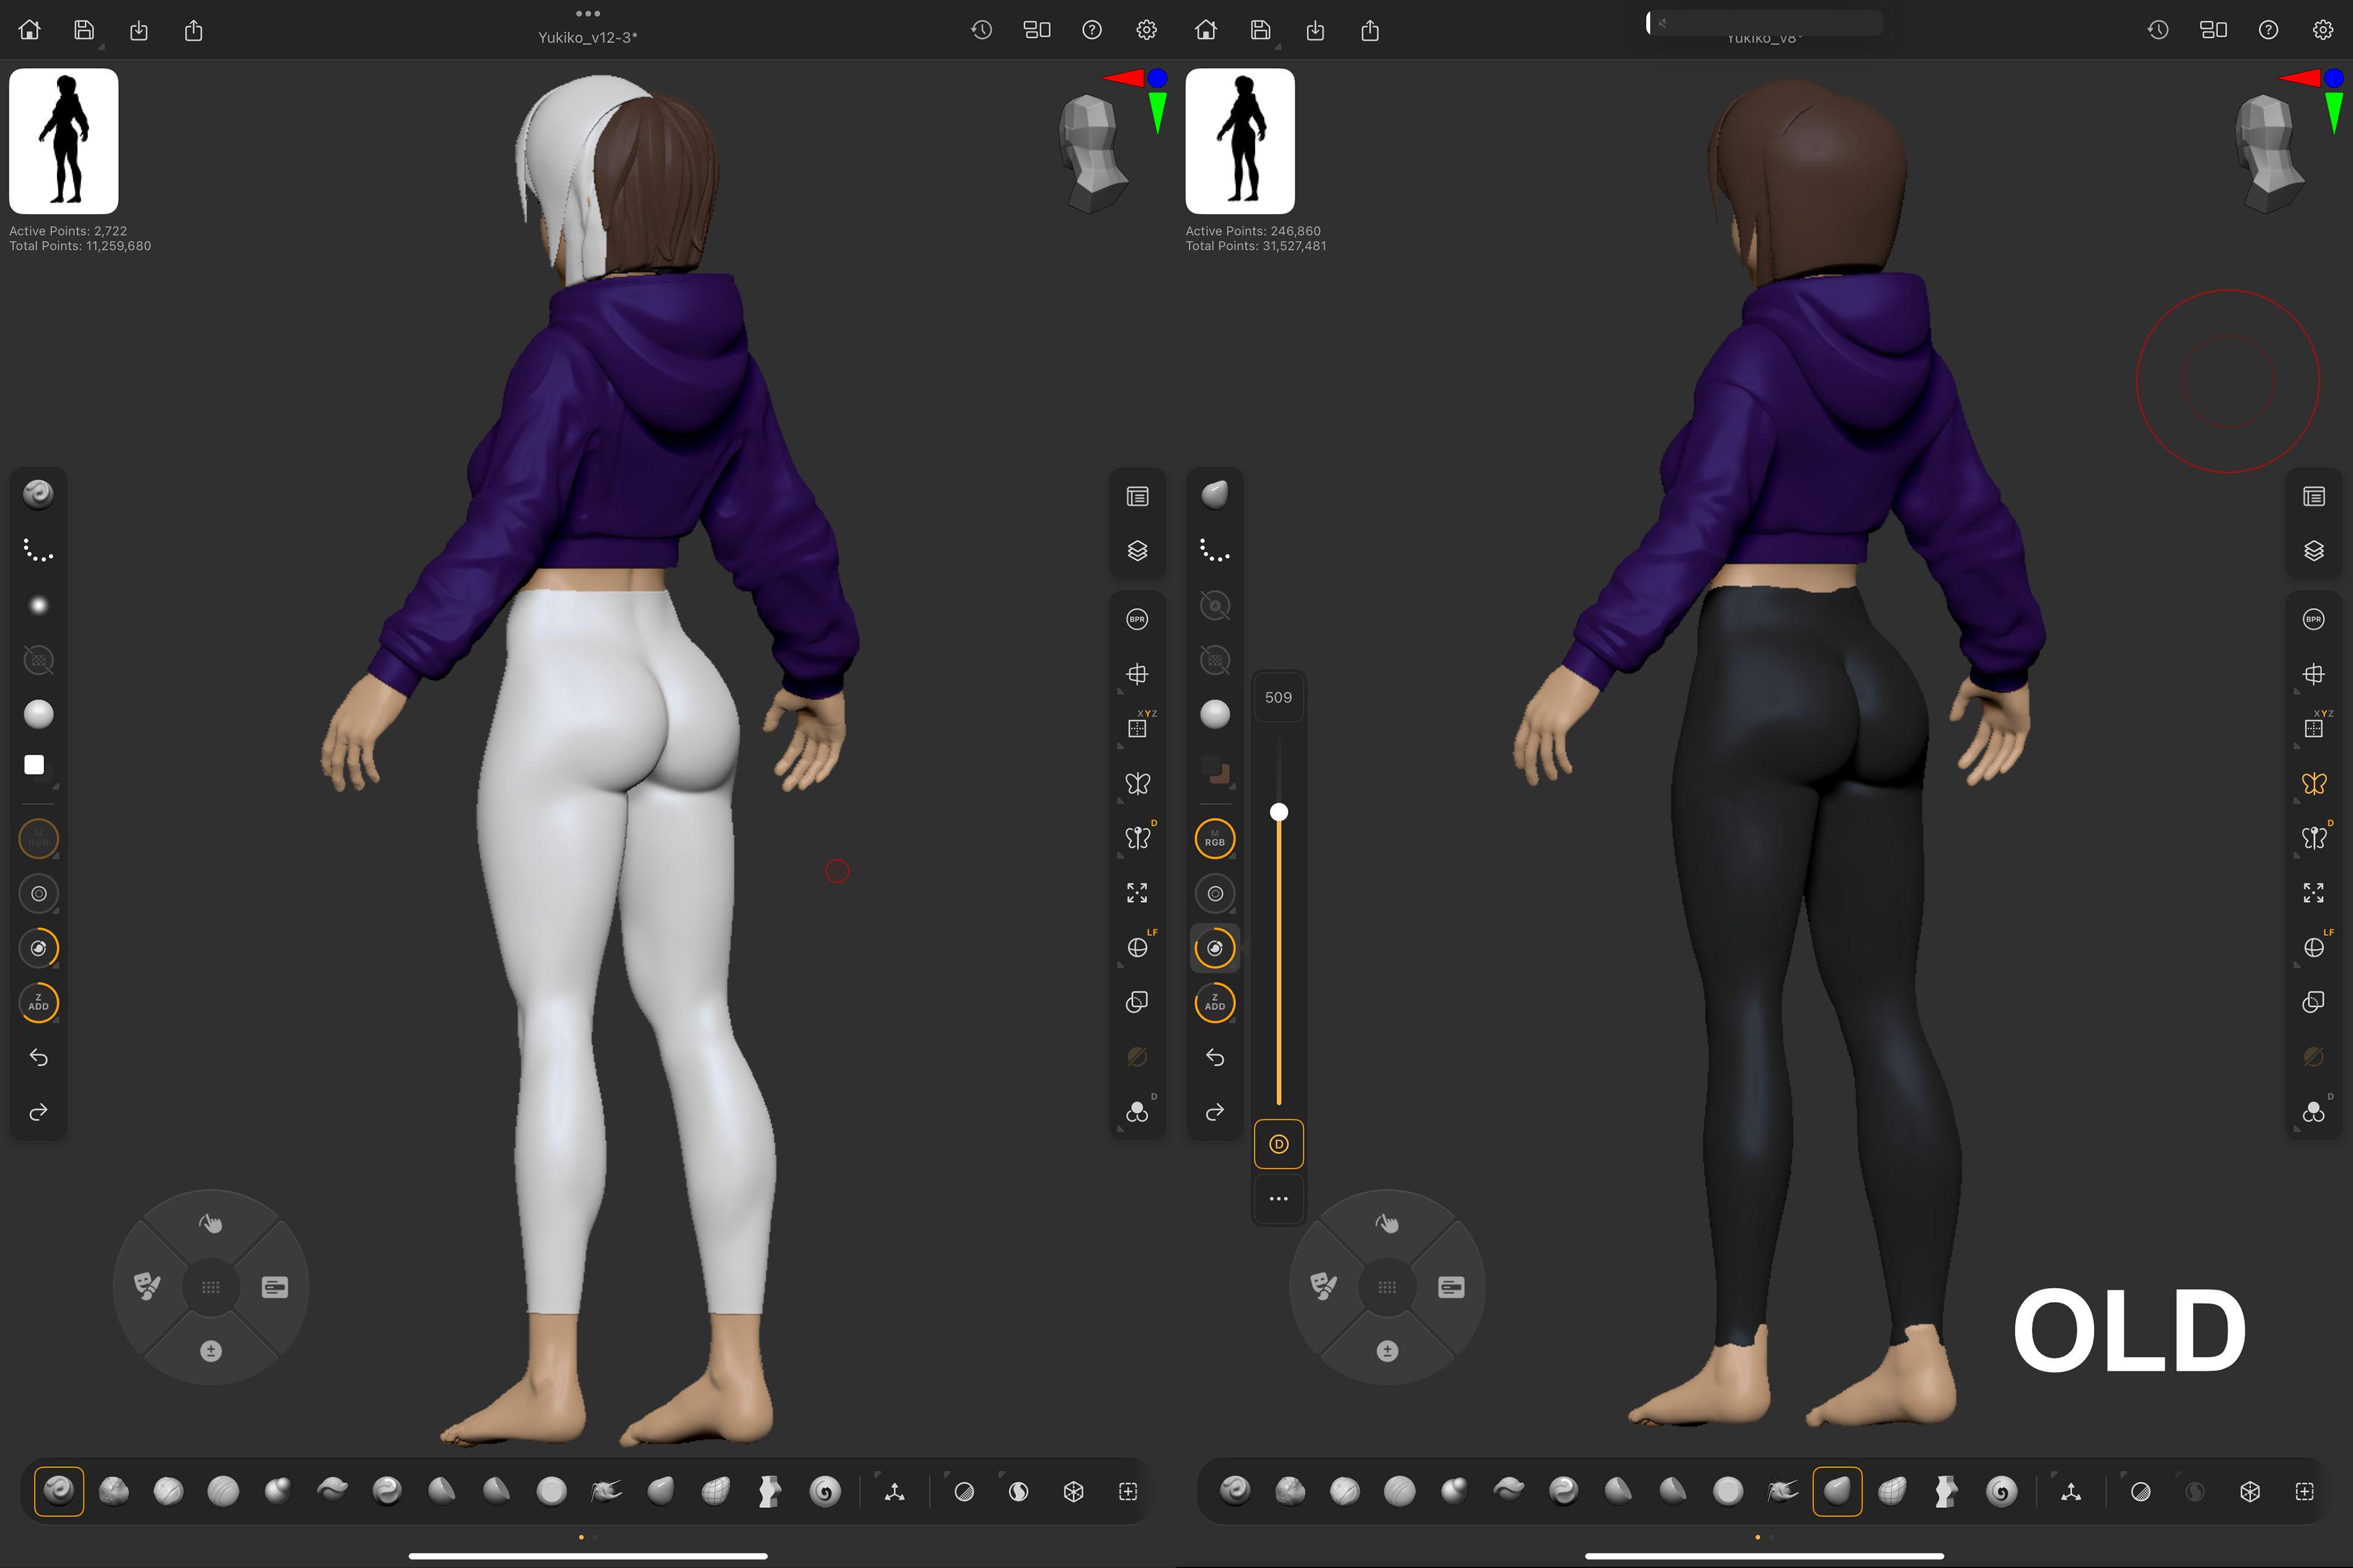Open the stroke type dotted-curve picker in Yukiko_v12-3 window
The image size is (2353, 1568).
38,551
